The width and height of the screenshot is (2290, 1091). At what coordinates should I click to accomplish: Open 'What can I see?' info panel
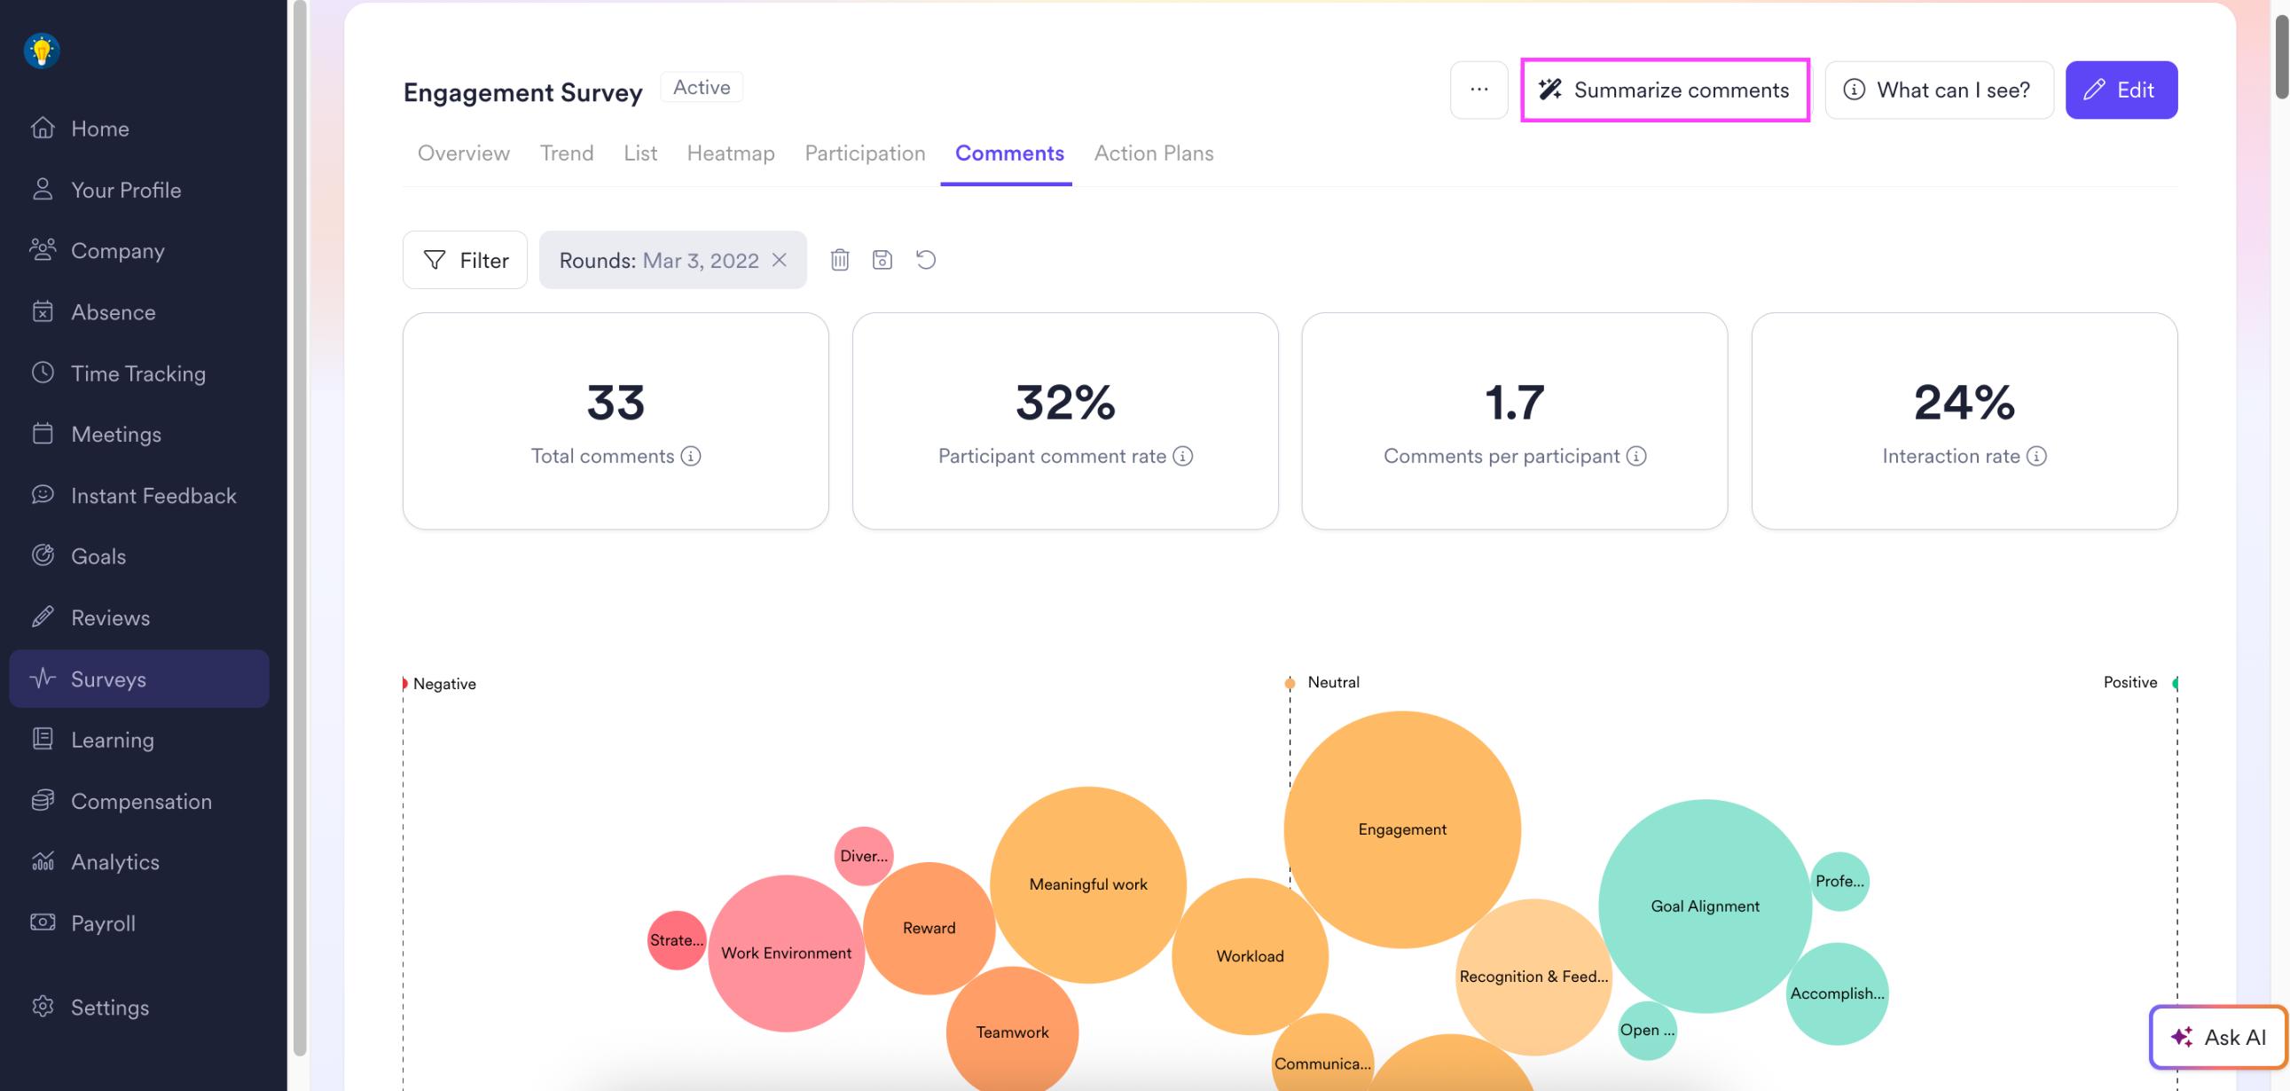(x=1940, y=89)
